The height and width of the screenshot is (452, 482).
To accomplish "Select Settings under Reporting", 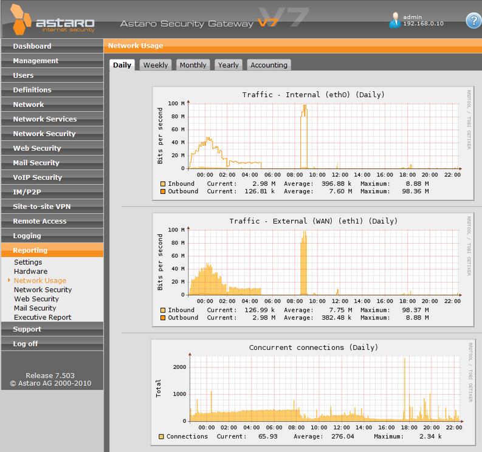I will pyautogui.click(x=28, y=262).
